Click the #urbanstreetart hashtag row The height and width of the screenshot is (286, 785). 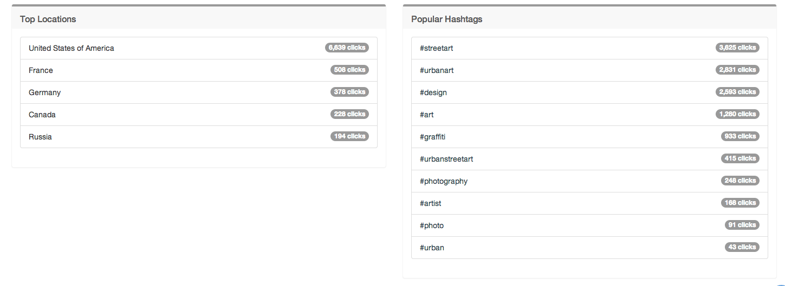tap(446, 159)
